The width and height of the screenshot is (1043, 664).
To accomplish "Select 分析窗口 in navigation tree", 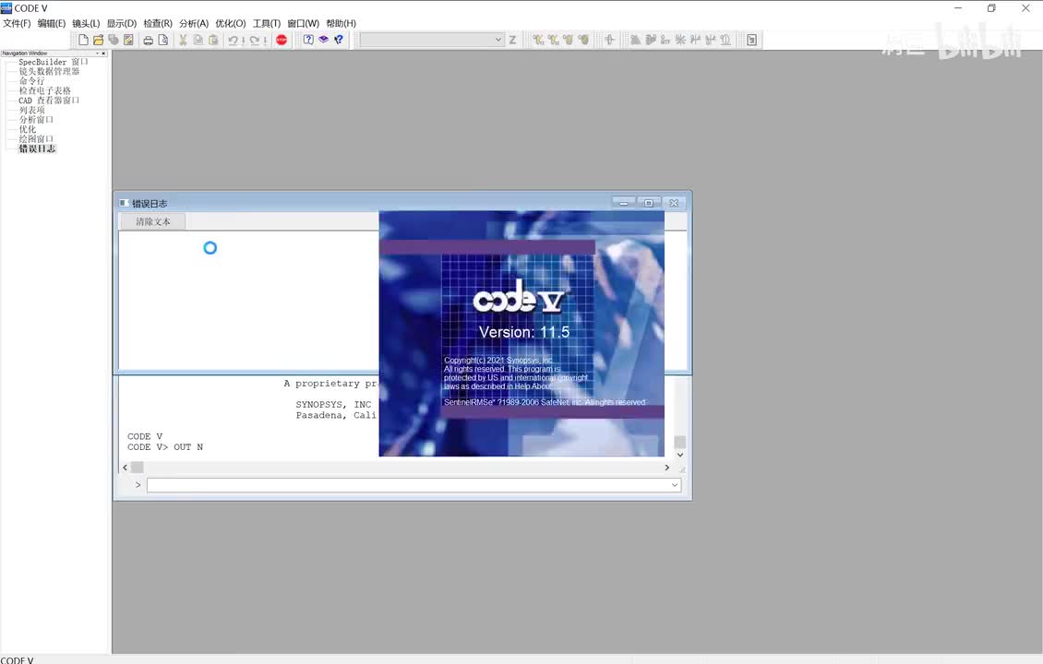I will tap(36, 120).
